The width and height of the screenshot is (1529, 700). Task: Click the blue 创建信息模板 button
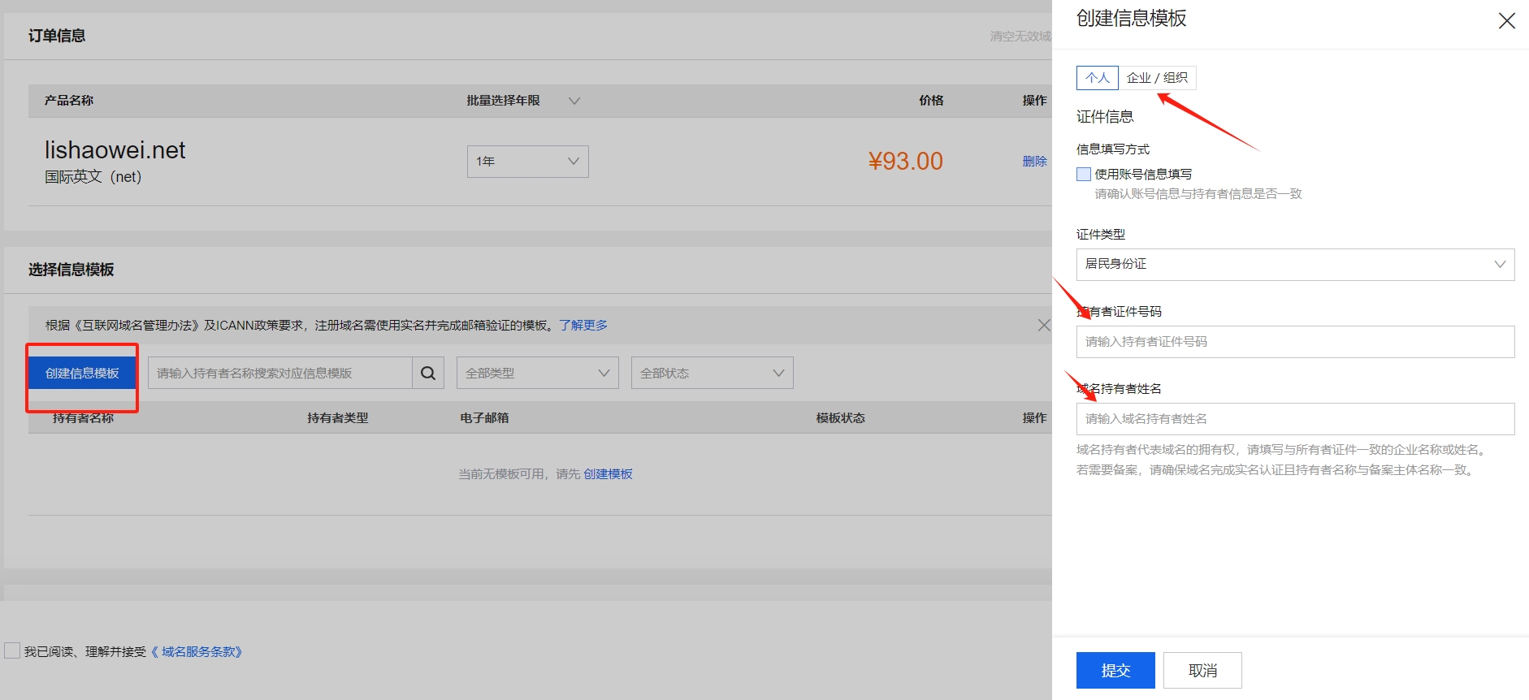pos(82,374)
